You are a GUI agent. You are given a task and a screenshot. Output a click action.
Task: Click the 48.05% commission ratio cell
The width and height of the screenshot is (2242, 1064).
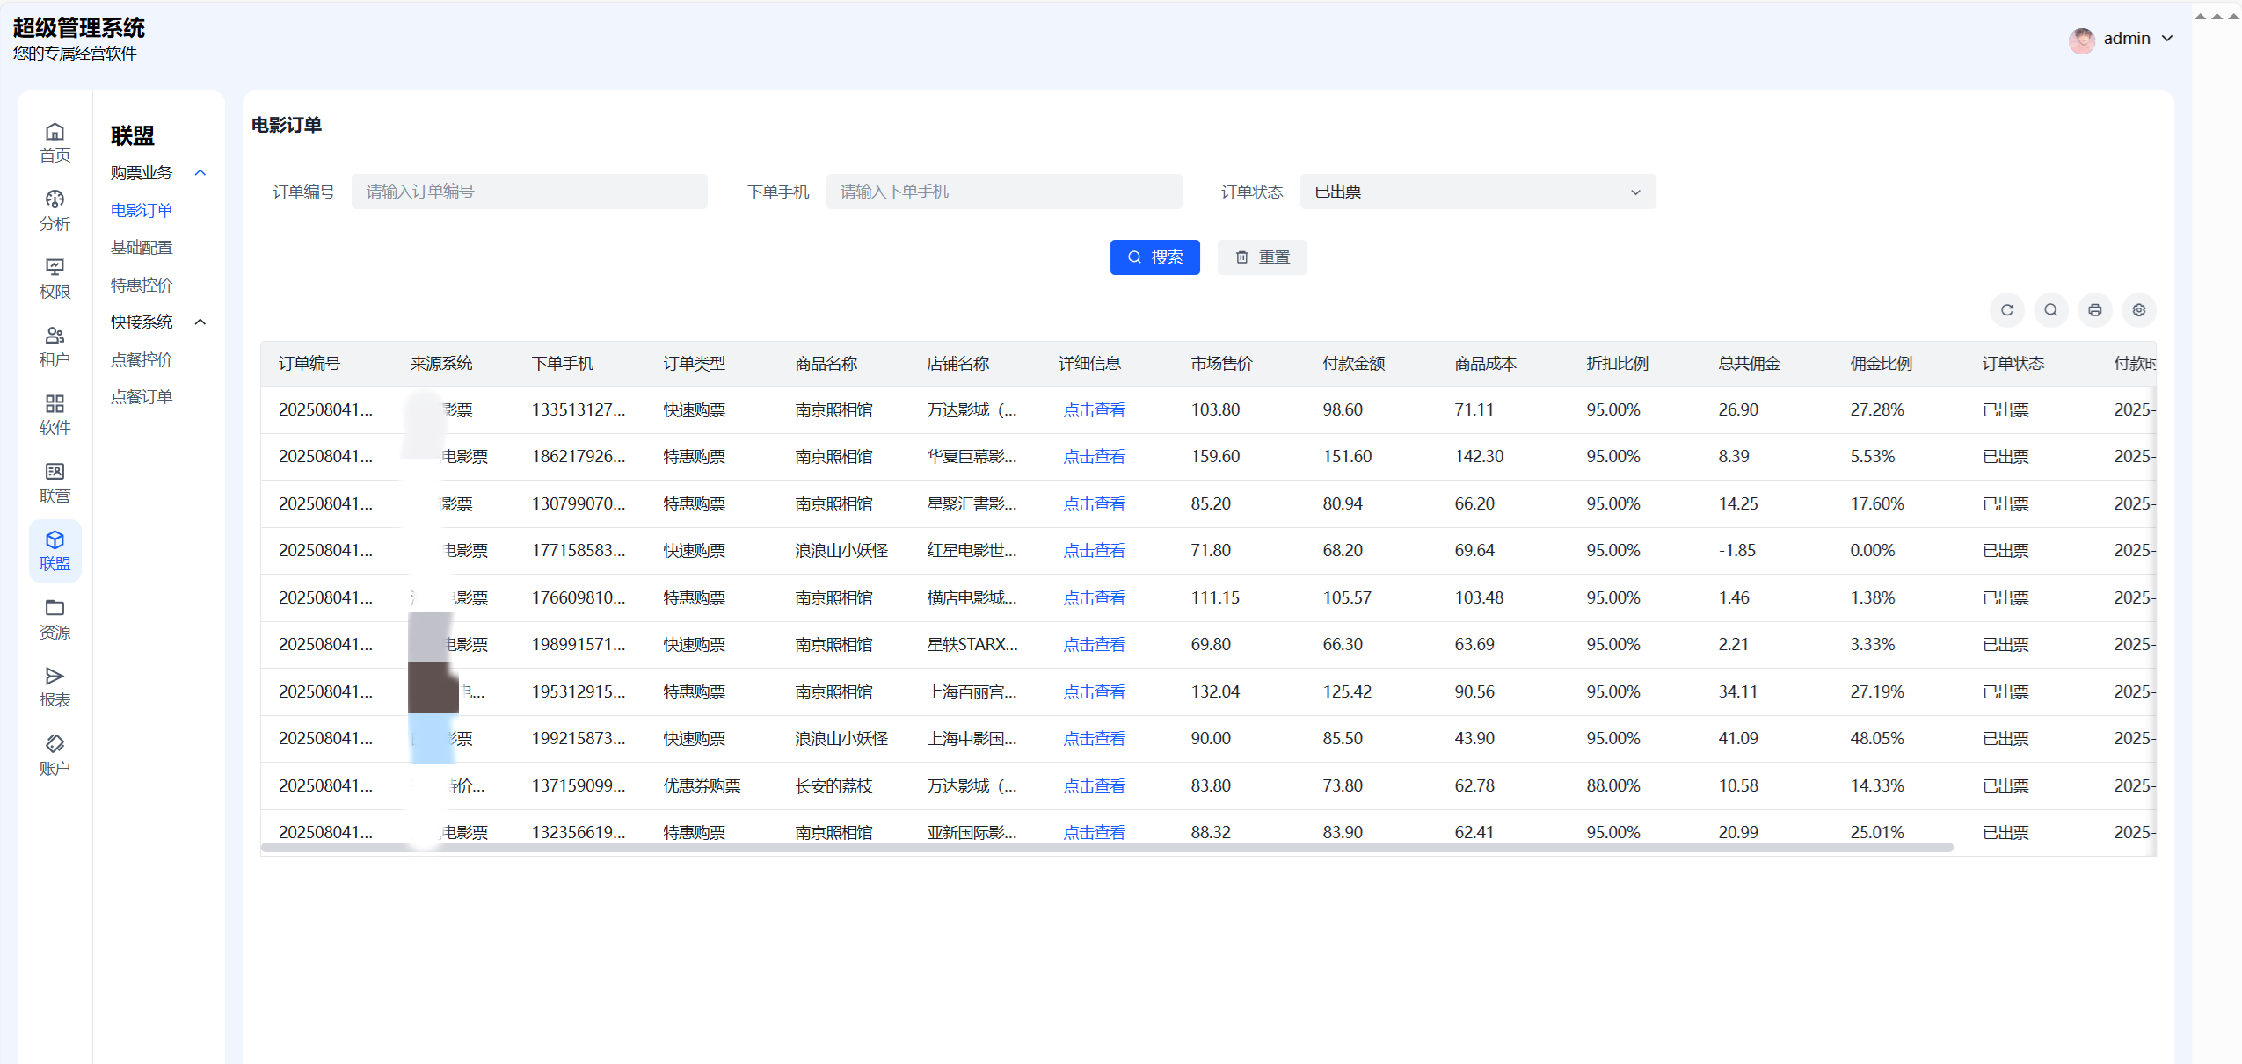1877,739
